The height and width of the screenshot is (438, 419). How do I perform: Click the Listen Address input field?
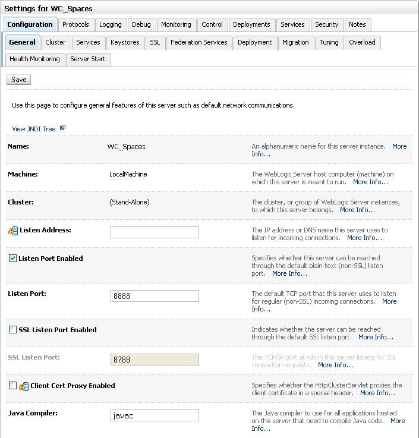(155, 232)
